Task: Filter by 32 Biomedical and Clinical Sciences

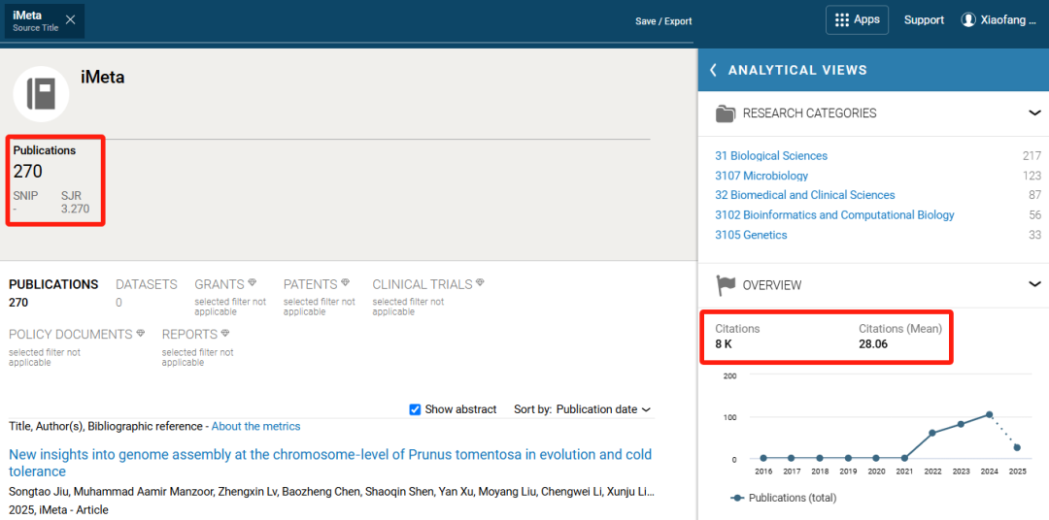Action: [805, 195]
